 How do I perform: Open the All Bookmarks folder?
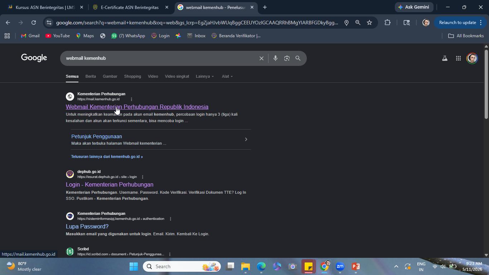466,36
